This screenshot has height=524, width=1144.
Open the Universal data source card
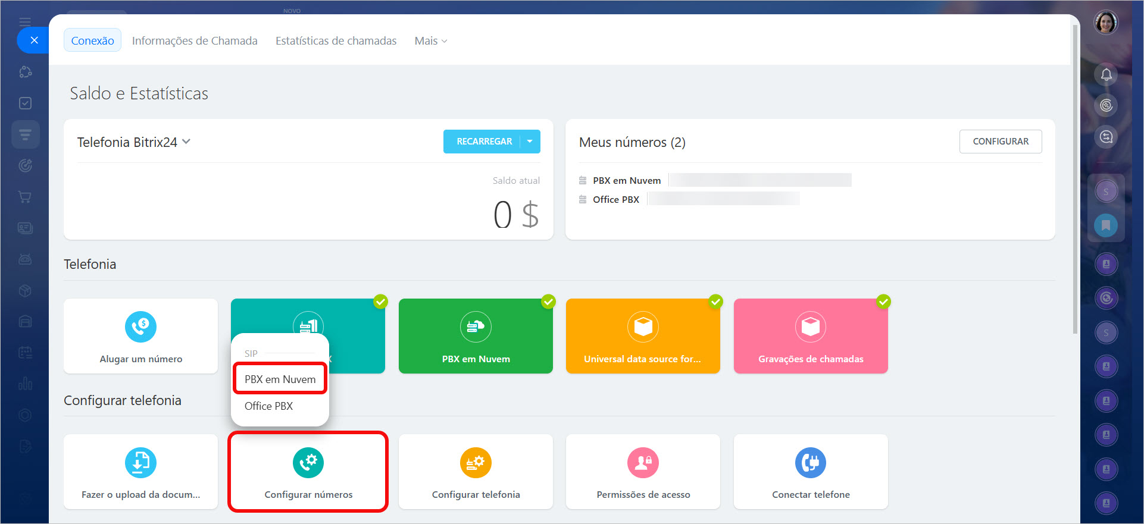coord(643,336)
